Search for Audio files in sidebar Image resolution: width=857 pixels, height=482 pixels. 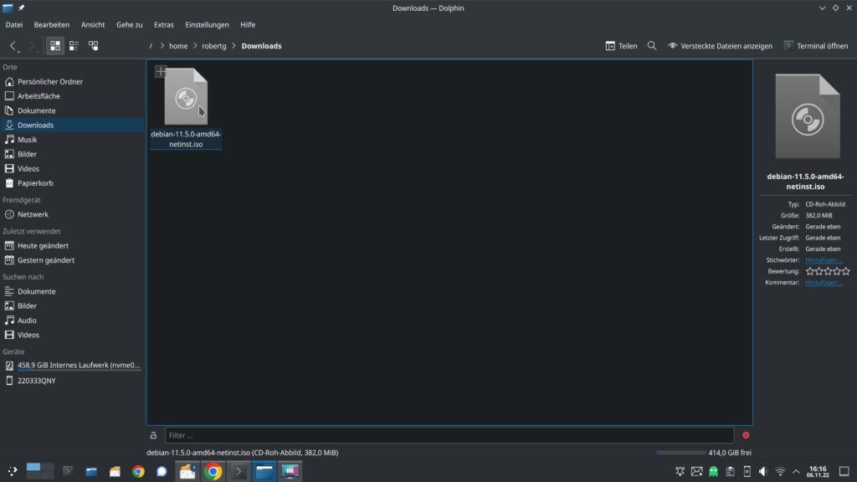[72, 320]
